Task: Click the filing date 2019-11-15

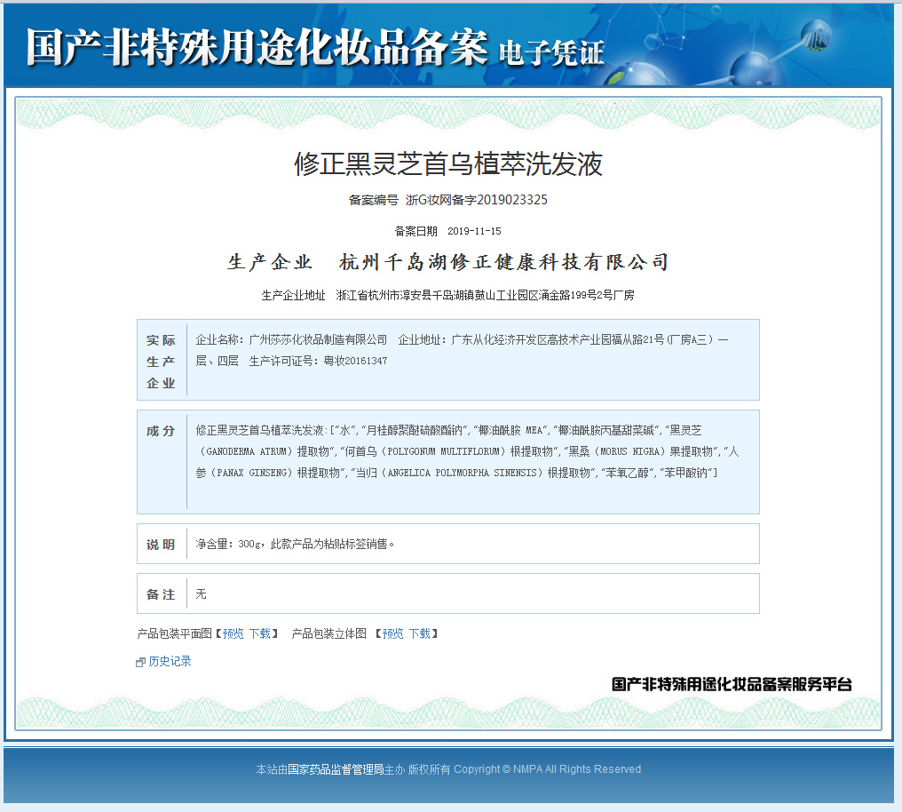Action: [474, 231]
